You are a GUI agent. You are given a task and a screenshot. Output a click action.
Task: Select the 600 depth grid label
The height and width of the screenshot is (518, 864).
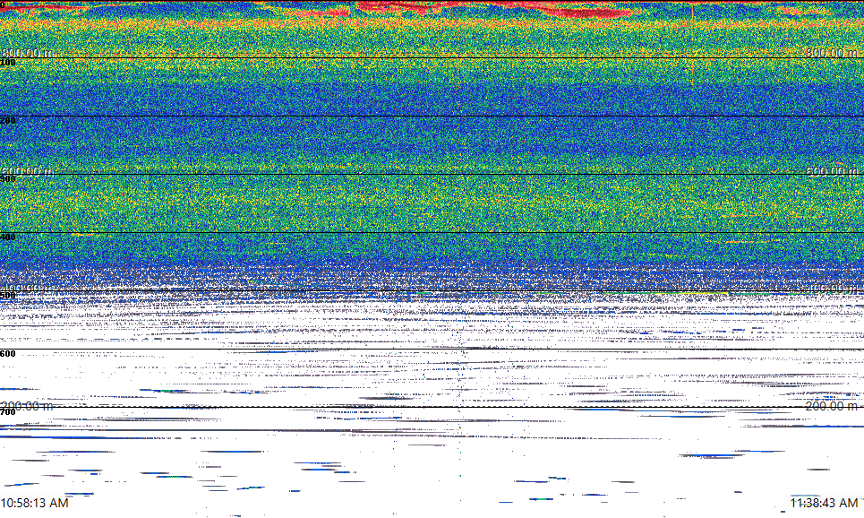[8, 354]
